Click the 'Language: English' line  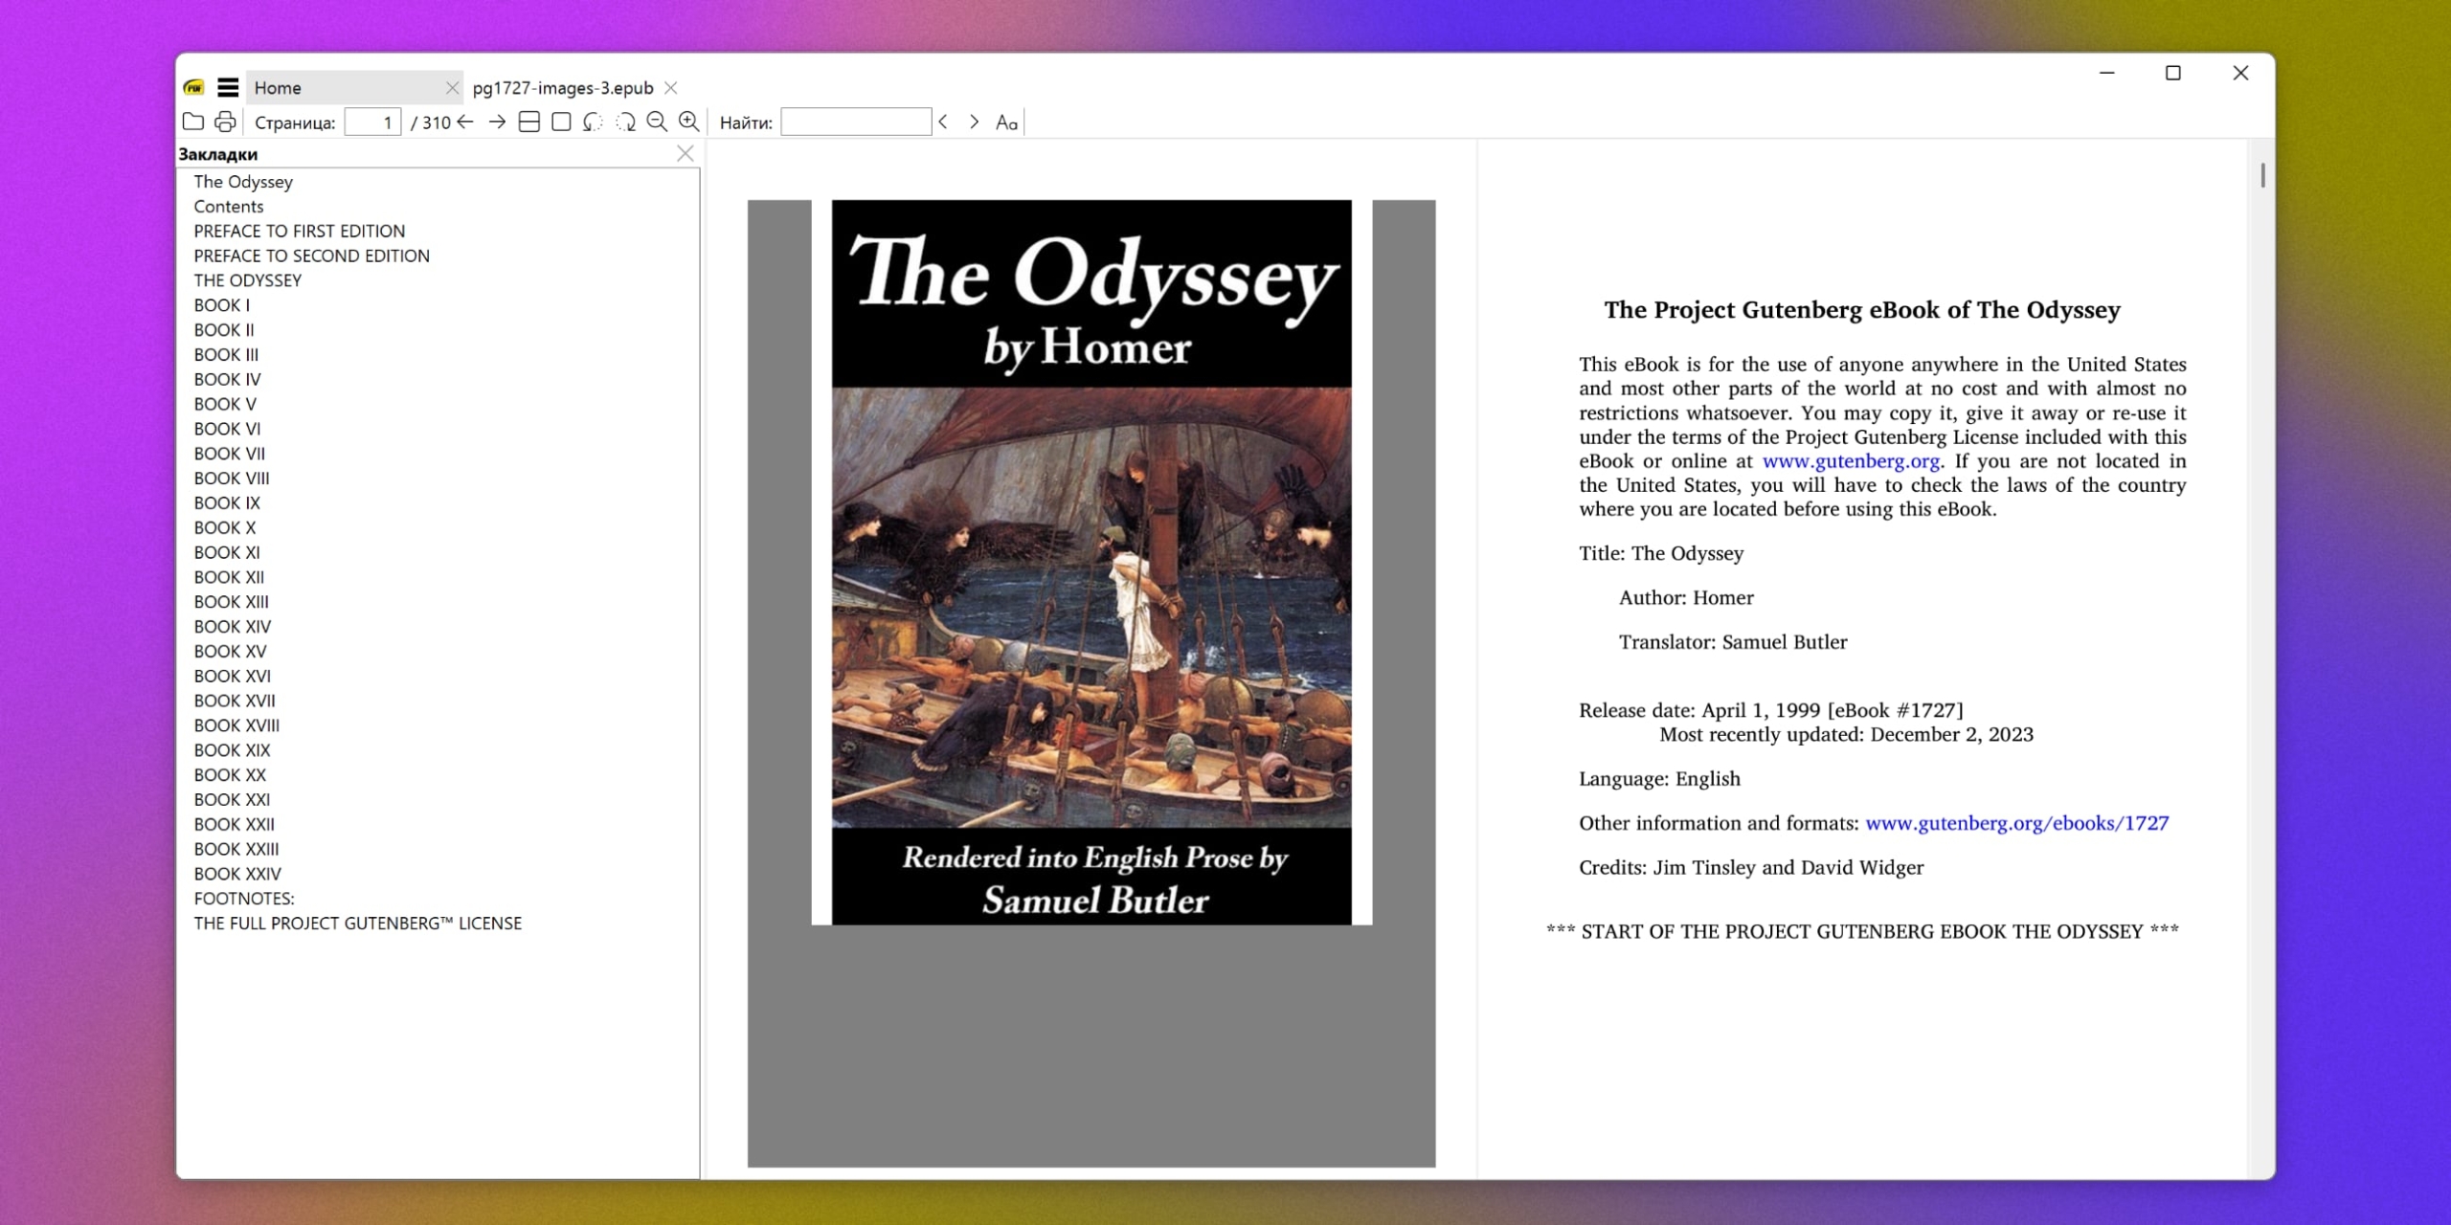[x=1659, y=779]
